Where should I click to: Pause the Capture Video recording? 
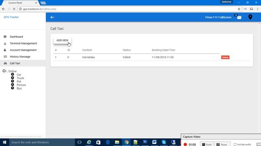click(x=223, y=144)
